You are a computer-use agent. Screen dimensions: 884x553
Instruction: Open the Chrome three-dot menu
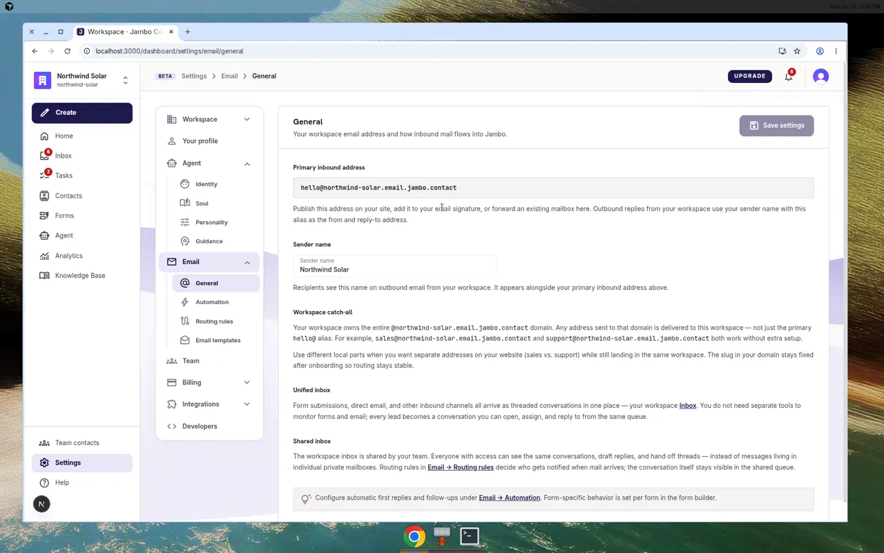coord(836,51)
